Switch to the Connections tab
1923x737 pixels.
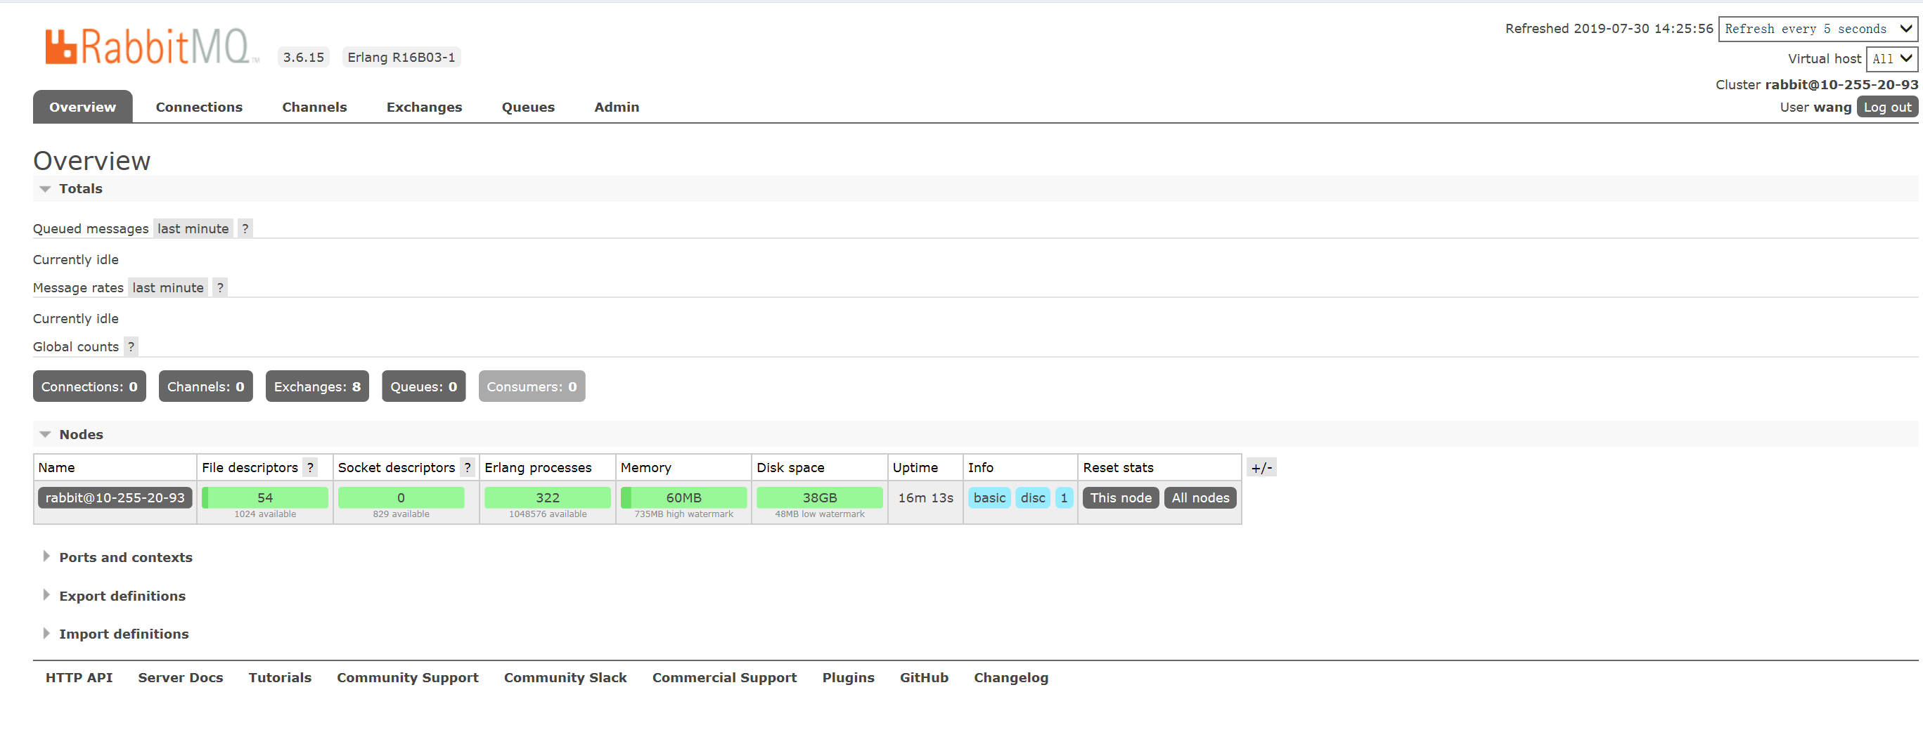[199, 107]
